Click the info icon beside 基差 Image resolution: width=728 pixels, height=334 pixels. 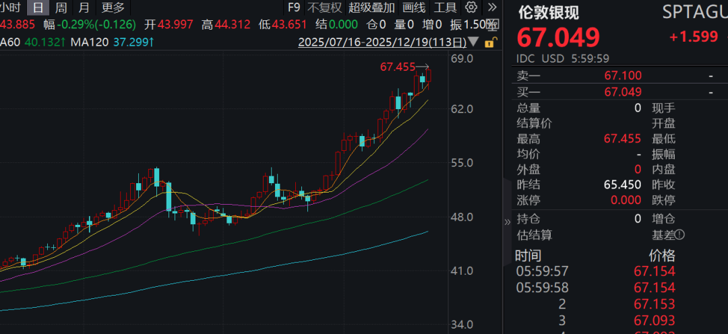point(679,234)
